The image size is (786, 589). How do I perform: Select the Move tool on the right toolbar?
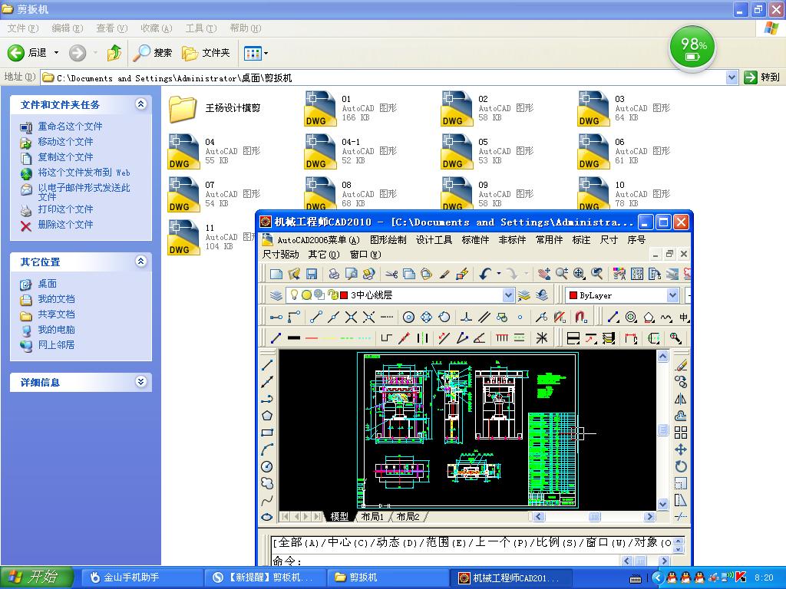681,449
